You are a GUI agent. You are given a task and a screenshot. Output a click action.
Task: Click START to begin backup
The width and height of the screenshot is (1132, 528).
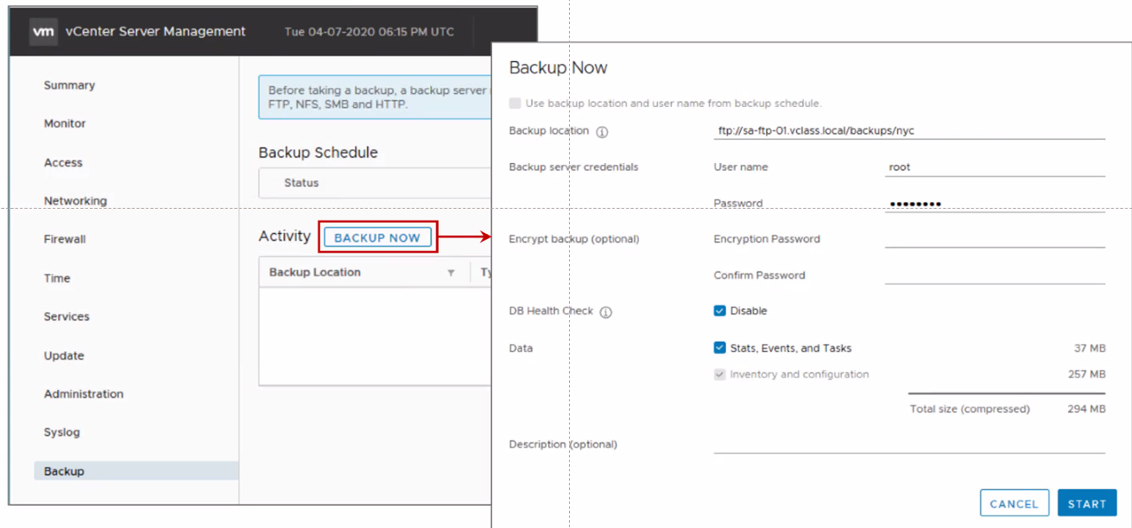pos(1087,504)
